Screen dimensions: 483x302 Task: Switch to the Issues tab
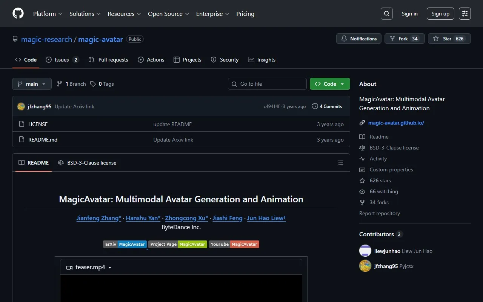click(62, 60)
